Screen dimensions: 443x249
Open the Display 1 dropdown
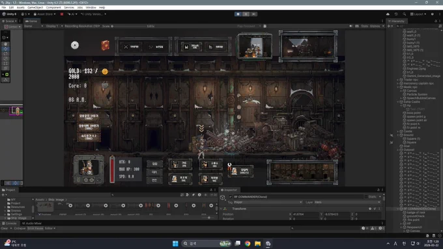click(54, 26)
